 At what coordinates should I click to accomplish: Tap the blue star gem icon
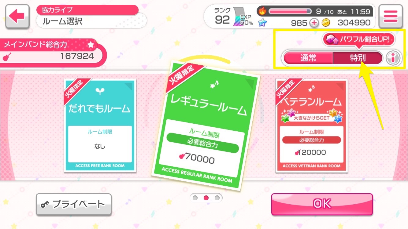coord(262,23)
